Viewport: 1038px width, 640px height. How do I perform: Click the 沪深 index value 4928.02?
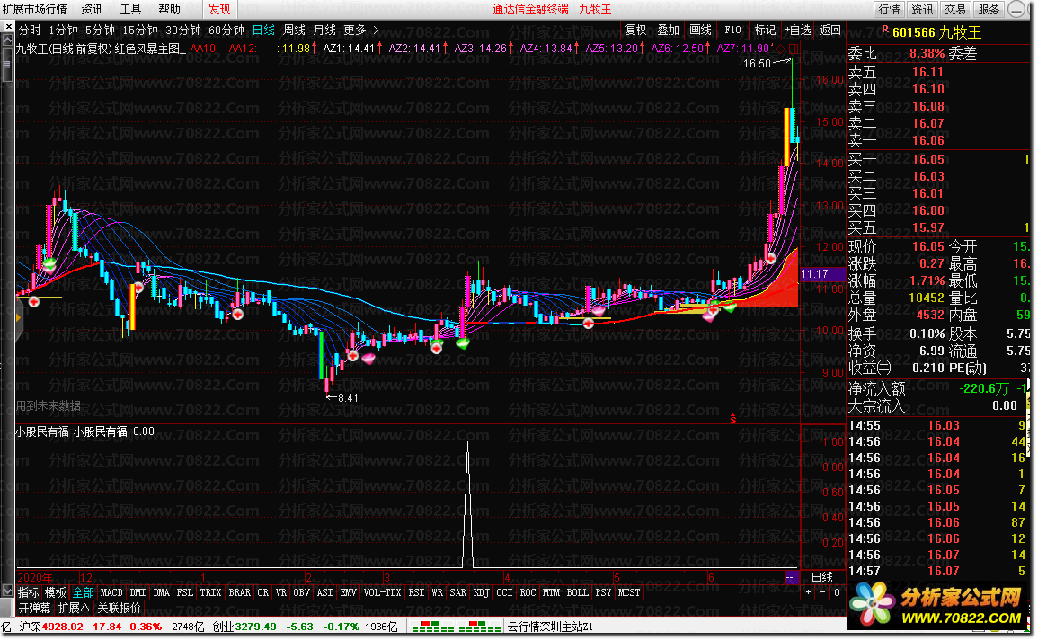tap(63, 627)
